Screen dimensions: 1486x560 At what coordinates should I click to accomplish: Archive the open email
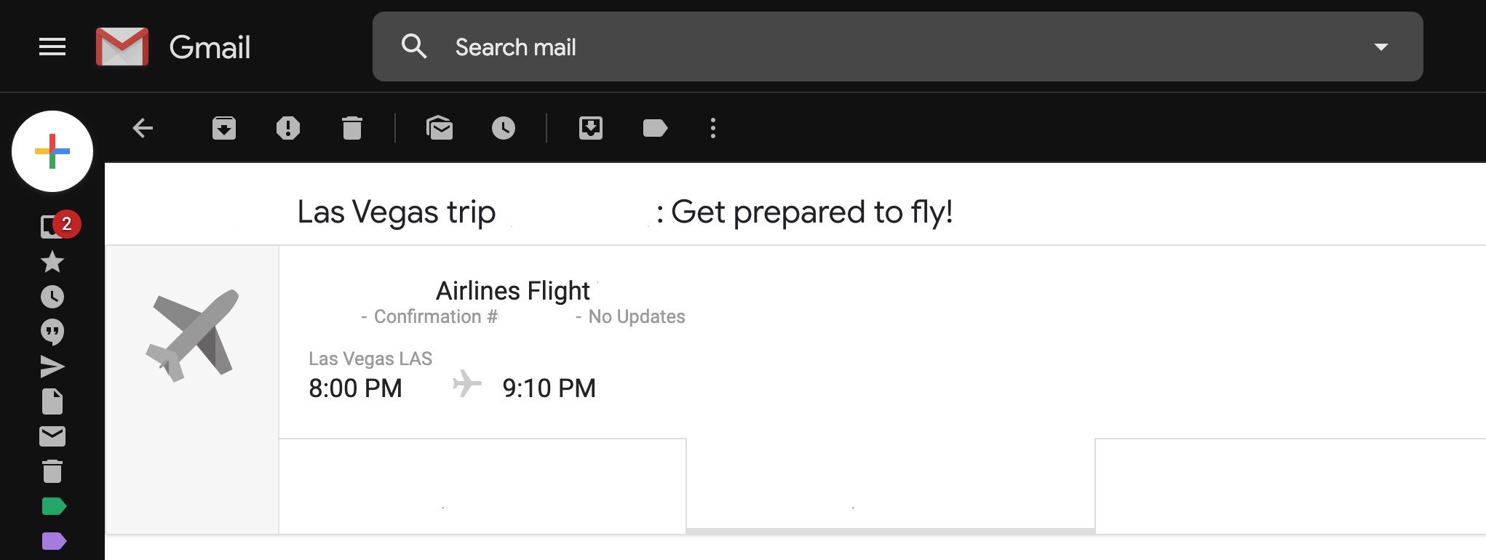[x=223, y=128]
